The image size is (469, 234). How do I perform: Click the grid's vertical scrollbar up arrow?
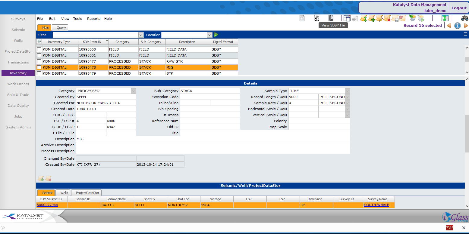[x=467, y=48]
